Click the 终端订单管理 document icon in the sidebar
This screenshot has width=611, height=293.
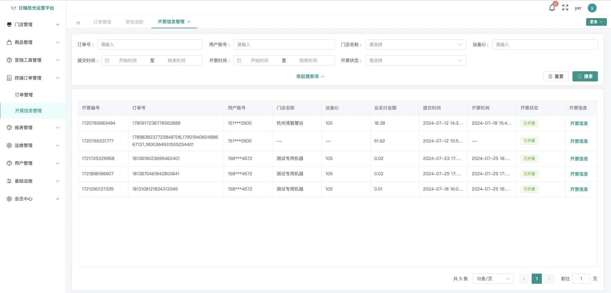(9, 78)
